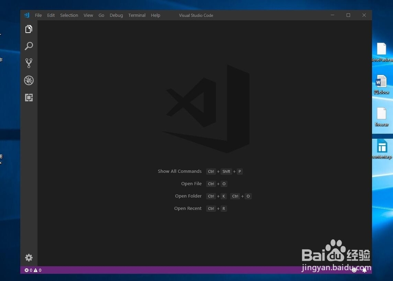Open the File menu
Image resolution: width=393 pixels, height=281 pixels.
[39, 15]
